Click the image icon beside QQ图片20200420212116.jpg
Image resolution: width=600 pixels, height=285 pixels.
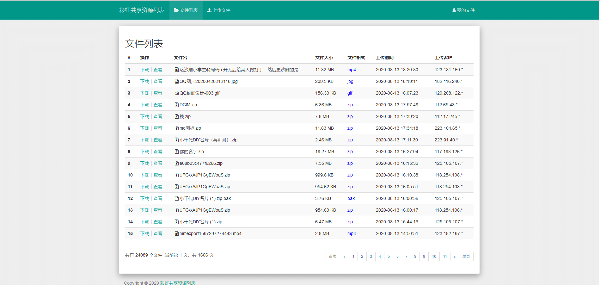176,81
